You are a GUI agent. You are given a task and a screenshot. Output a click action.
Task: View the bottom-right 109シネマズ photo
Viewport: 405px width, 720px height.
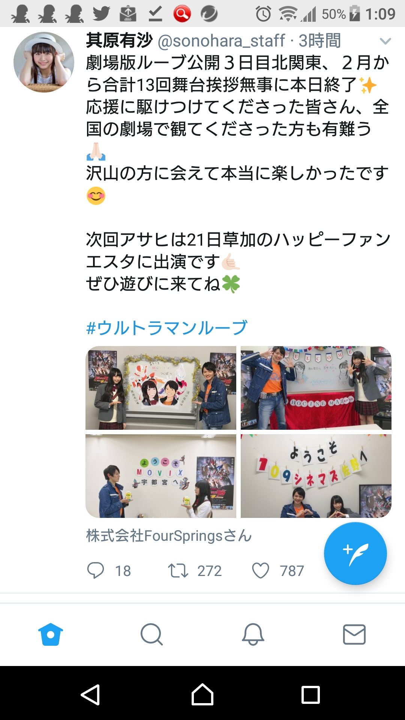(x=316, y=476)
